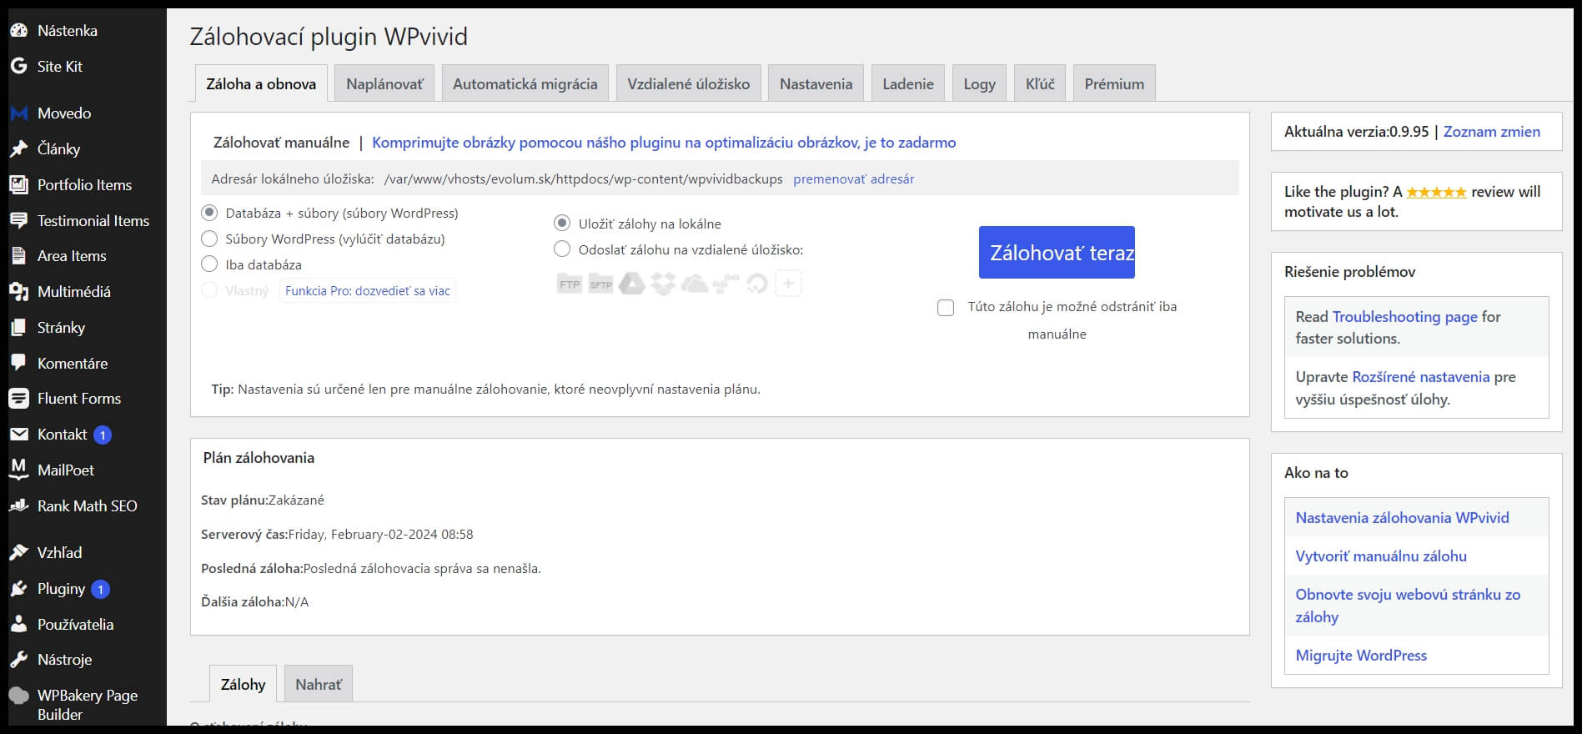The width and height of the screenshot is (1582, 734).
Task: Click the MailPoet icon
Action: coord(18,470)
